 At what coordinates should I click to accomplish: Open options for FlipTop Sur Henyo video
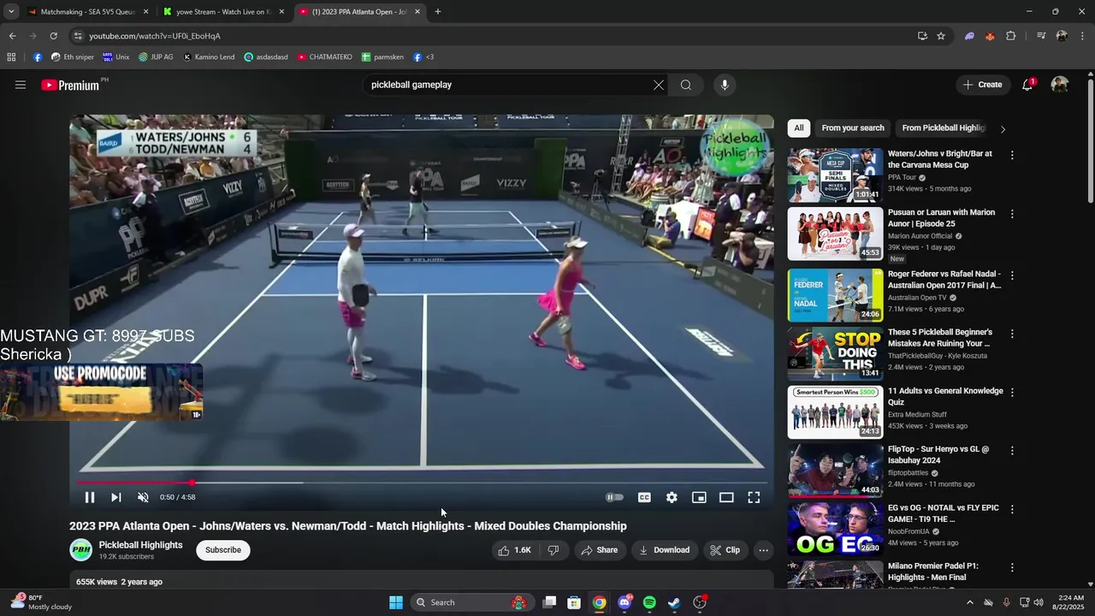[1012, 451]
